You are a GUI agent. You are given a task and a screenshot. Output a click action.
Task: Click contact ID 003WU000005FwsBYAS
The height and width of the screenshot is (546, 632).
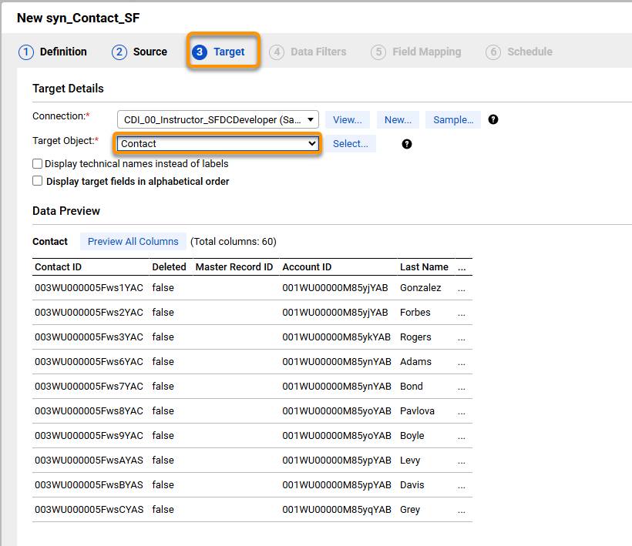point(89,485)
